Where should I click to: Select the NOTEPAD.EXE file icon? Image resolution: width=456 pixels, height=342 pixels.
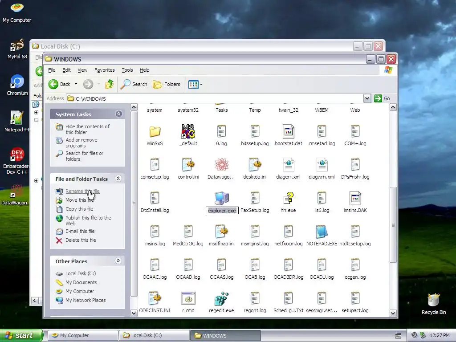pos(322,232)
